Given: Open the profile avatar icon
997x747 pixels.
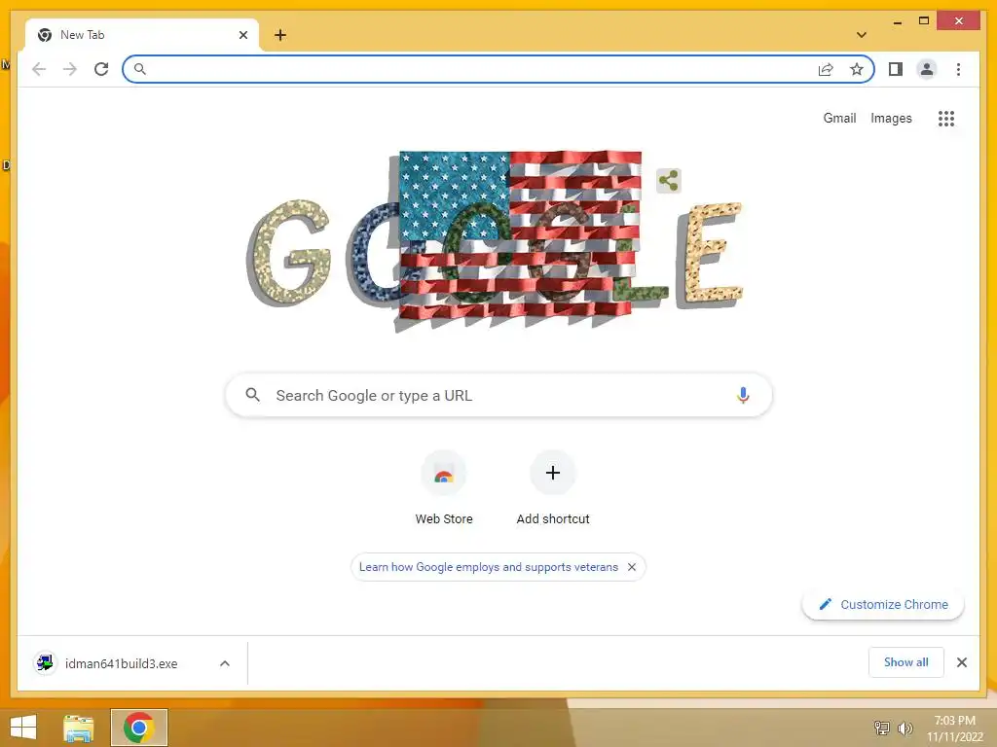Looking at the screenshot, I should (927, 69).
